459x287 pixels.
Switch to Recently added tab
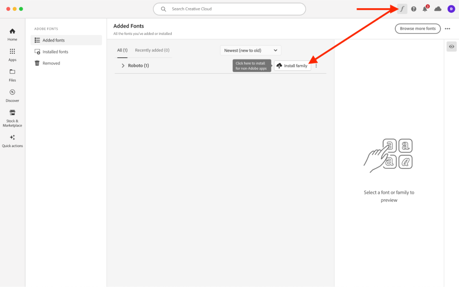click(152, 50)
